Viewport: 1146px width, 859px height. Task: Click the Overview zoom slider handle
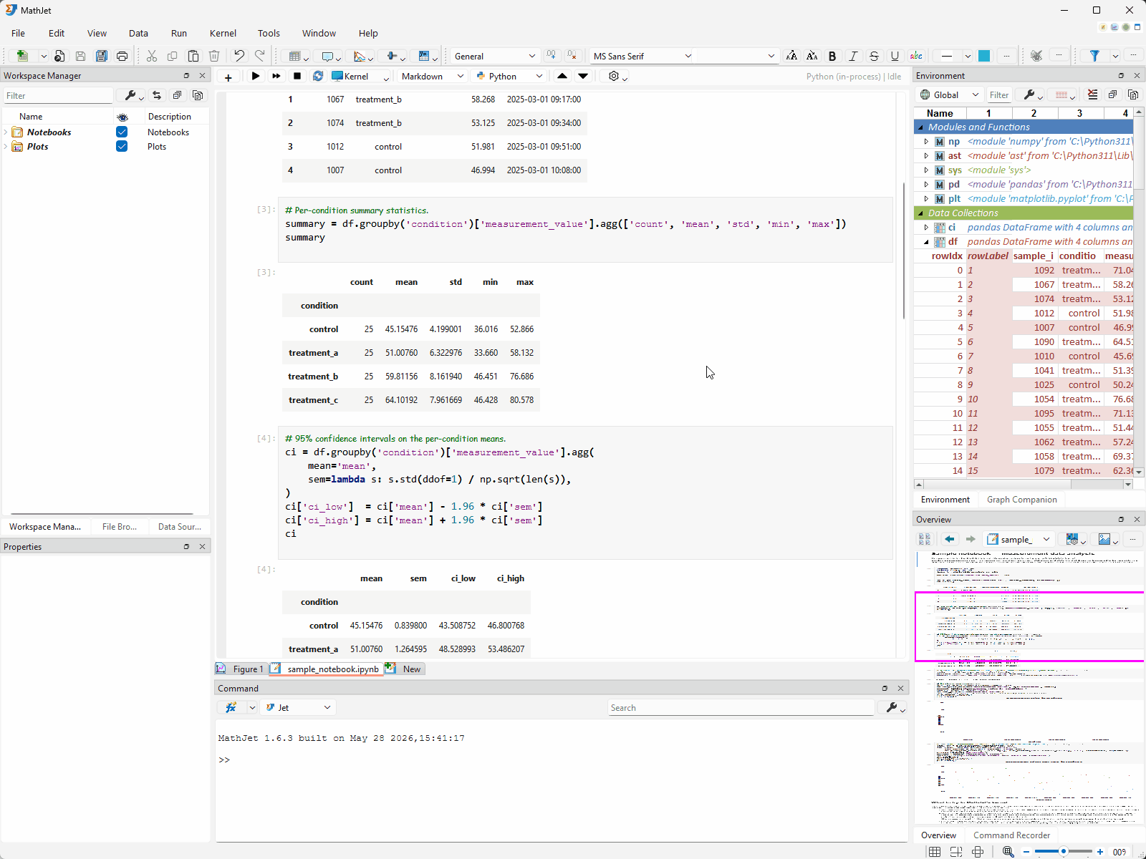[1064, 852]
